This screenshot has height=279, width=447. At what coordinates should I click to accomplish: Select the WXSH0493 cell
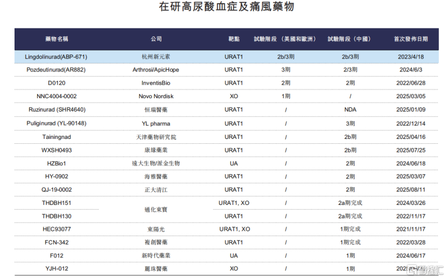coord(56,150)
